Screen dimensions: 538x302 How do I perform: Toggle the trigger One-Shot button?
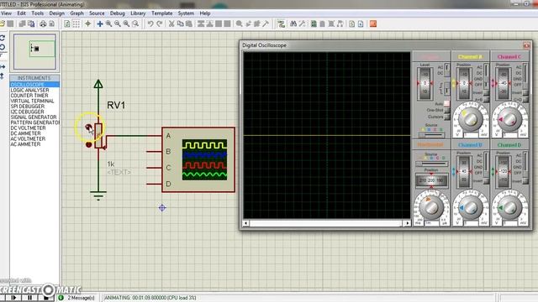pos(446,110)
